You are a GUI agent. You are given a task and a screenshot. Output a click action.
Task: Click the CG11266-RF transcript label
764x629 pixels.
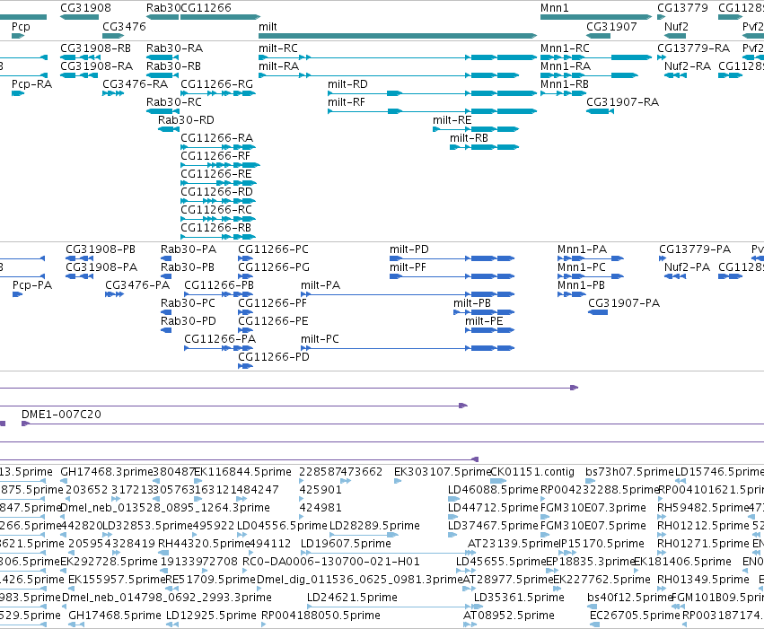(215, 156)
